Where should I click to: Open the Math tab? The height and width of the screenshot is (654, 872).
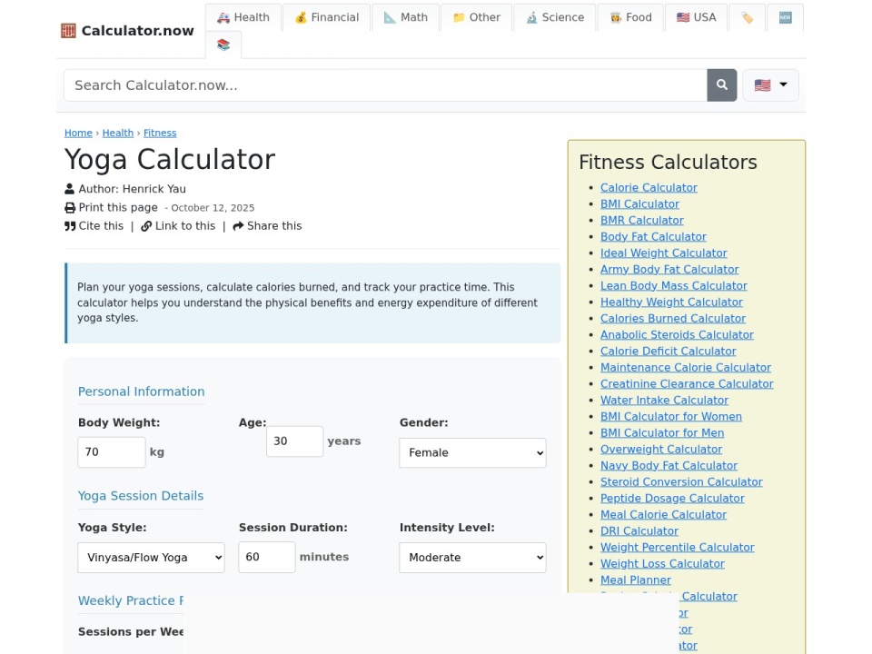pos(406,17)
